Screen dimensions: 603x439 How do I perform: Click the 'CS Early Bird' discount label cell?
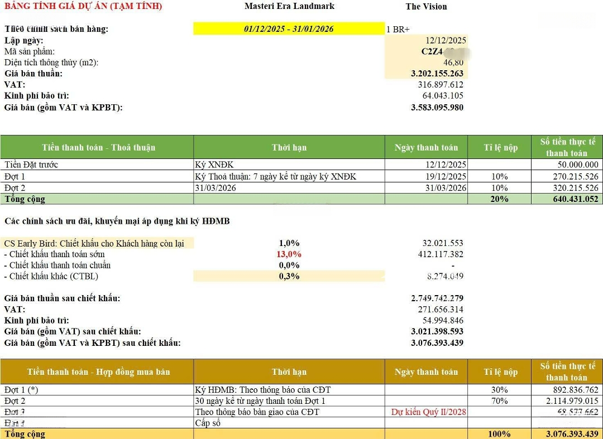coord(94,243)
